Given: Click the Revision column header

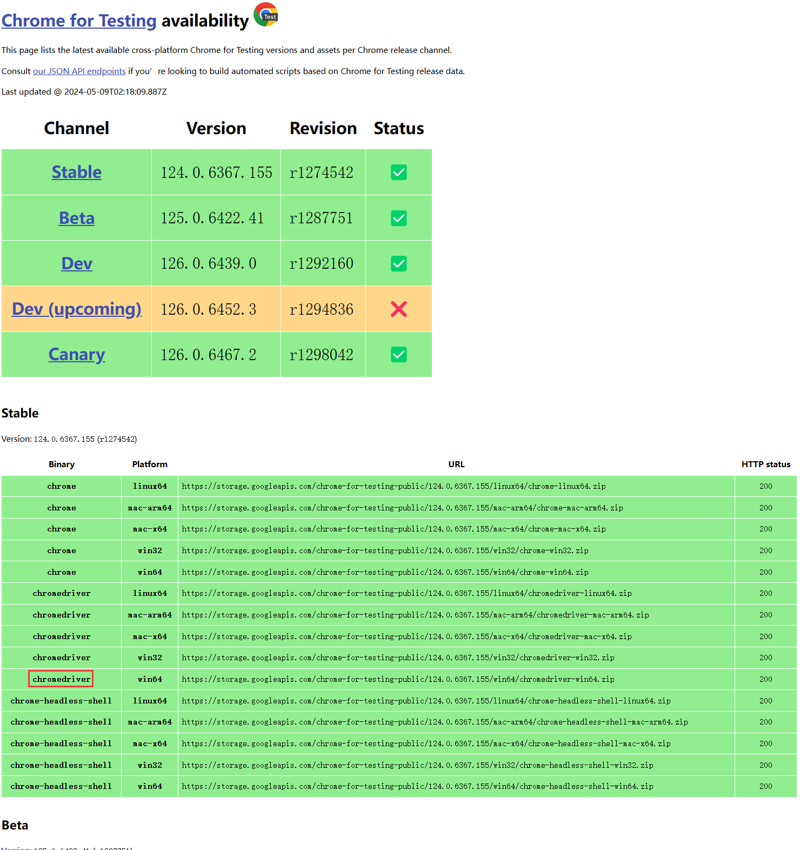Looking at the screenshot, I should point(323,128).
